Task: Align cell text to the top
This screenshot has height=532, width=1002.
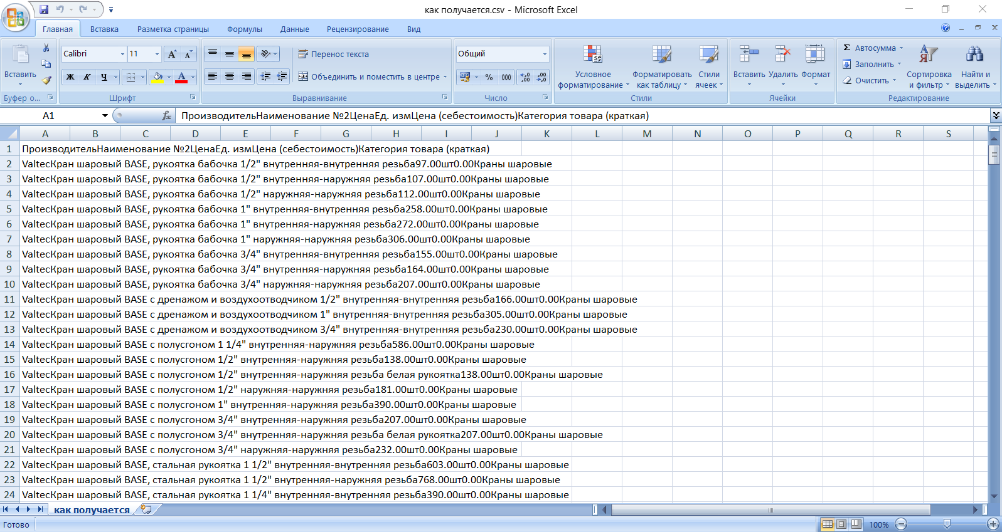Action: click(213, 55)
